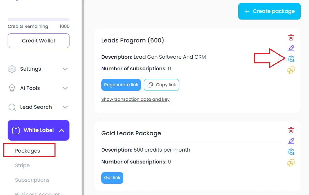Go to Subscriptions submenu item
The image size is (309, 195).
[32, 180]
